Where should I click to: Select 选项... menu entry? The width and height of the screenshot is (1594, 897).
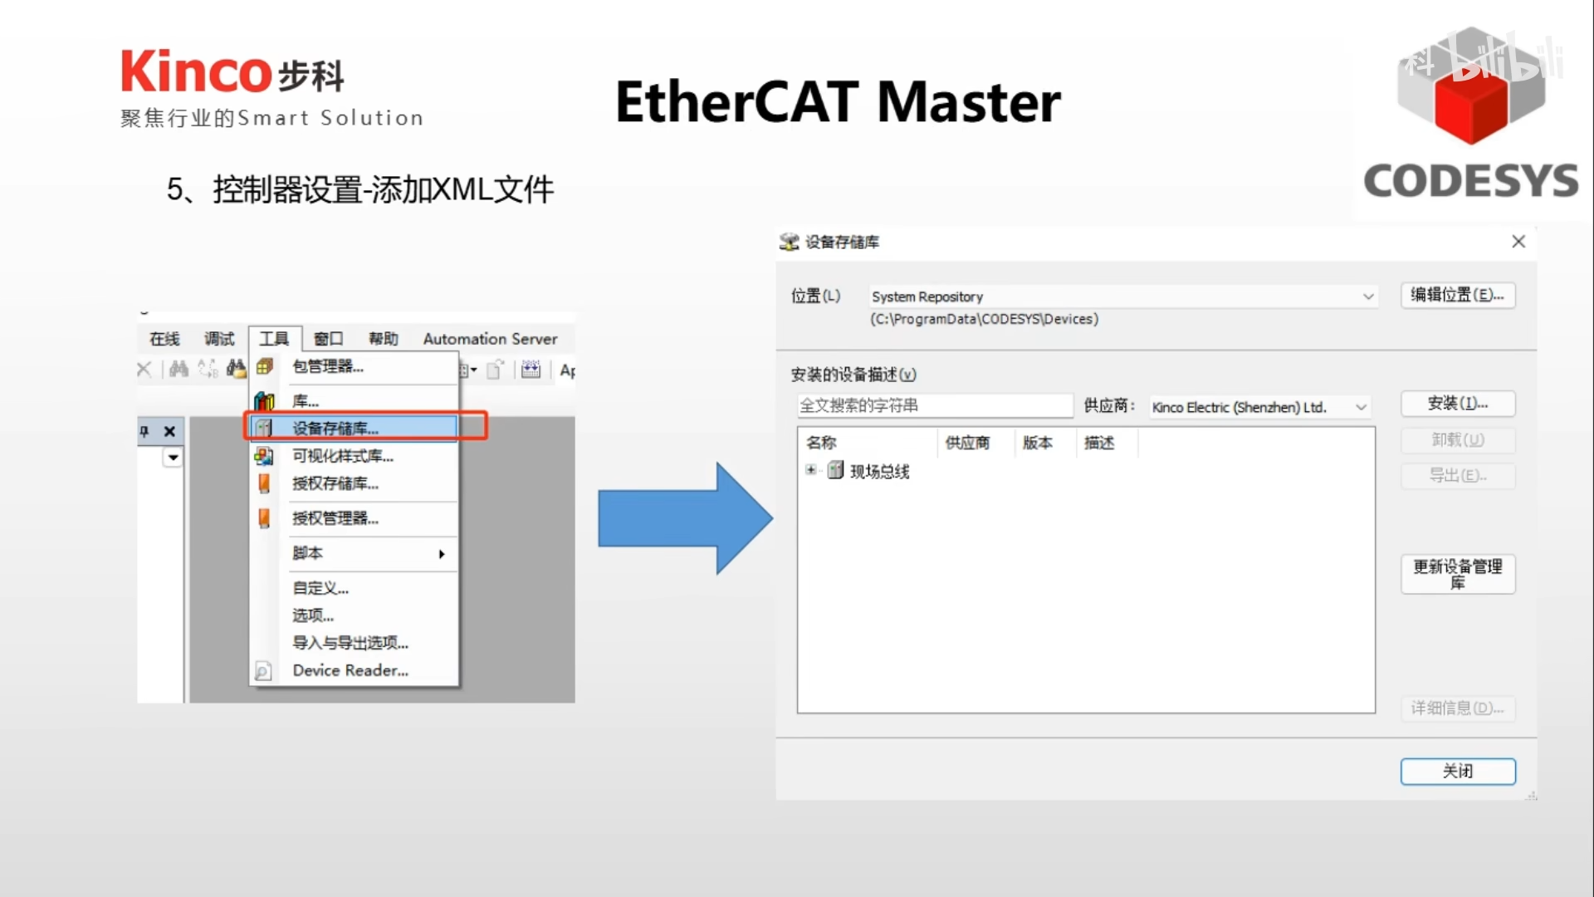[354, 615]
